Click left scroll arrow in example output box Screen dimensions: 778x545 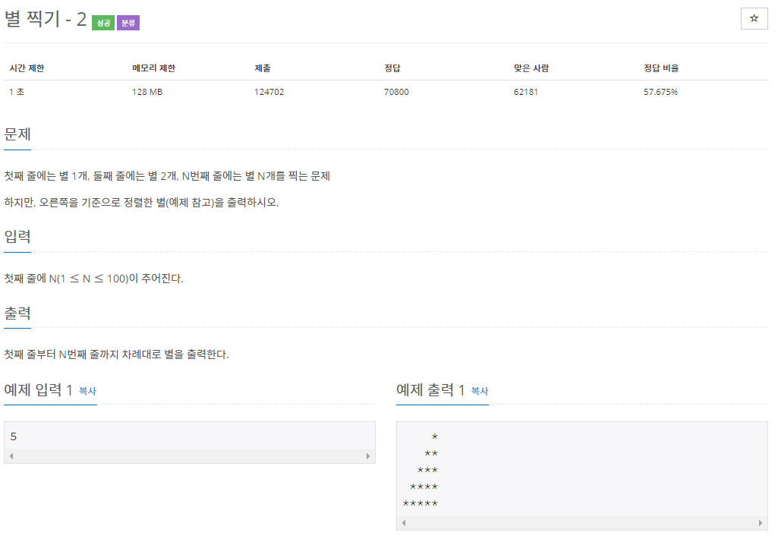tap(404, 523)
